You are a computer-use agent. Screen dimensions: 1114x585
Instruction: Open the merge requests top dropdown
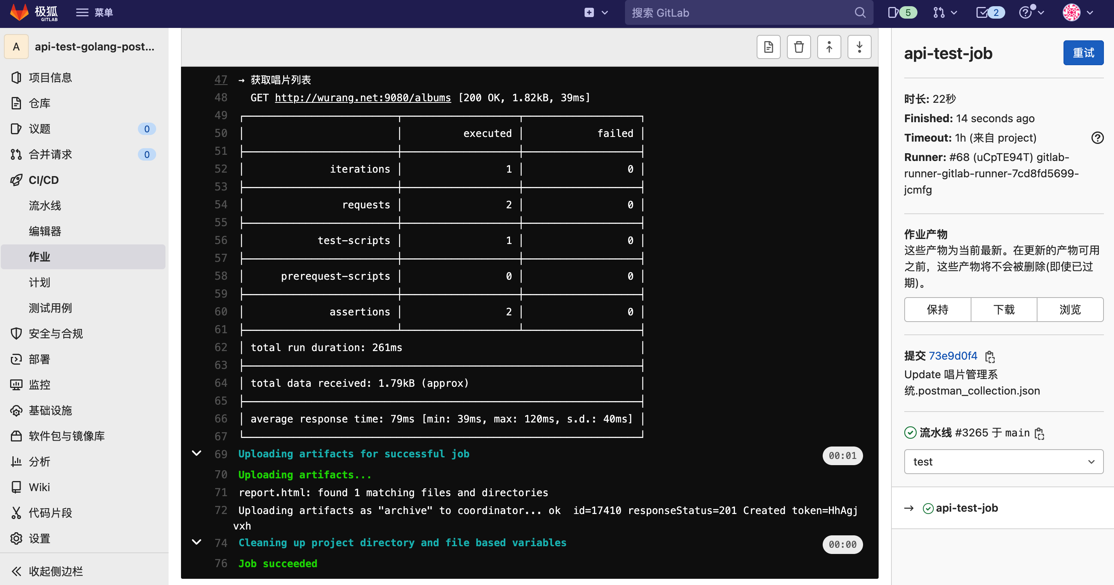pyautogui.click(x=945, y=12)
